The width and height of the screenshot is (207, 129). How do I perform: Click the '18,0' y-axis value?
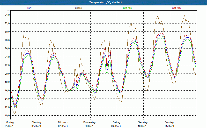click(7, 82)
